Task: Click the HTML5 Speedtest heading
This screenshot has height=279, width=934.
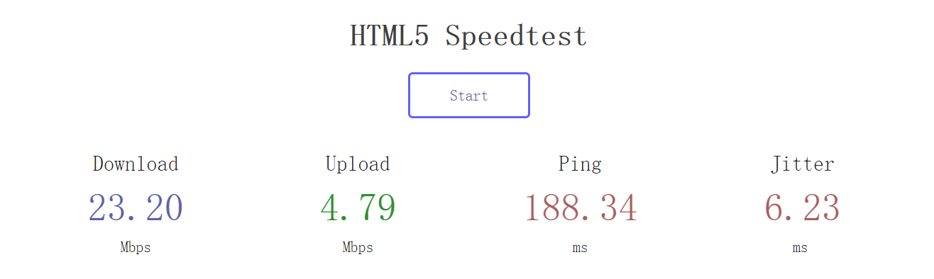Action: tap(468, 35)
